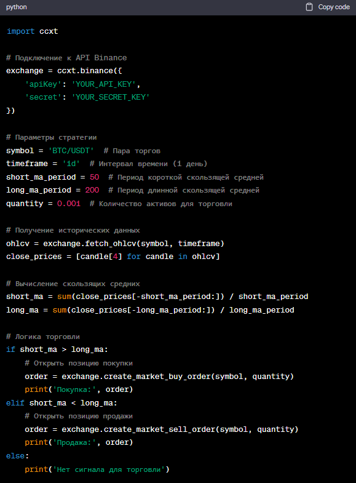Click the python language label

17,7
